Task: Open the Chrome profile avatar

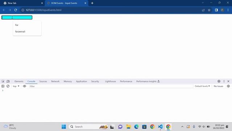Action: point(222,10)
